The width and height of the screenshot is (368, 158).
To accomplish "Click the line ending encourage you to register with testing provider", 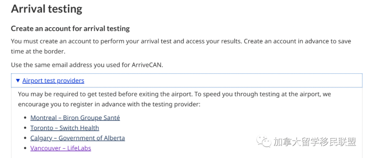I will (x=109, y=104).
